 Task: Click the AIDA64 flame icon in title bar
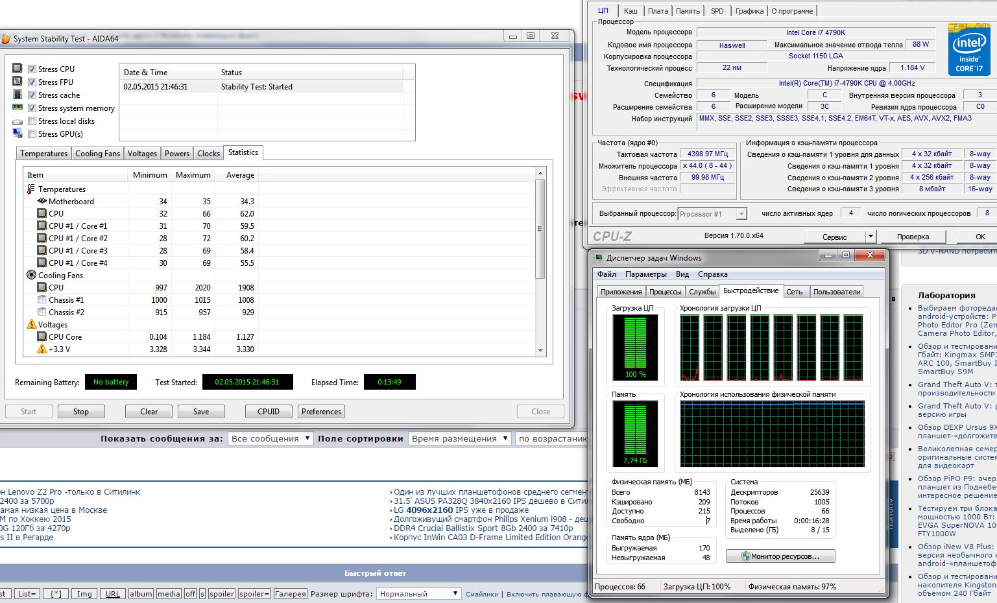5,38
